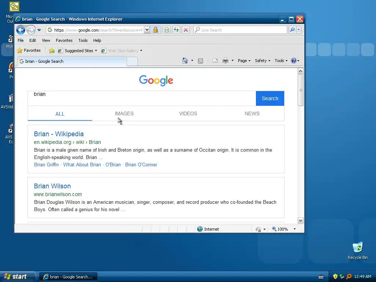This screenshot has height=282, width=376.
Task: Click the security shield tray icon
Action: 335,277
